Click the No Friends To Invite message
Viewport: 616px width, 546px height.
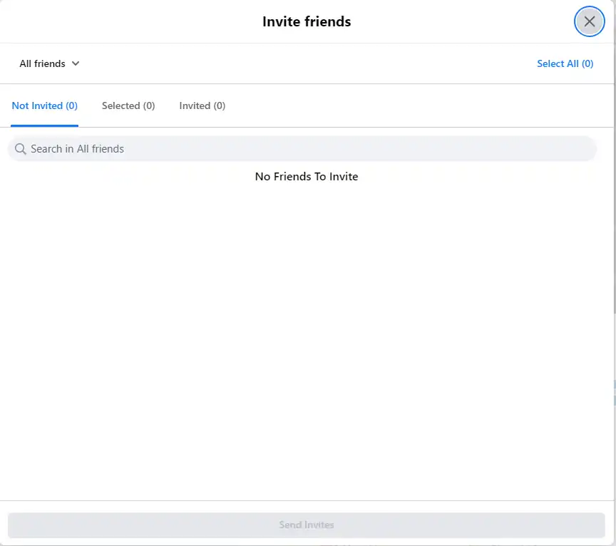307,176
